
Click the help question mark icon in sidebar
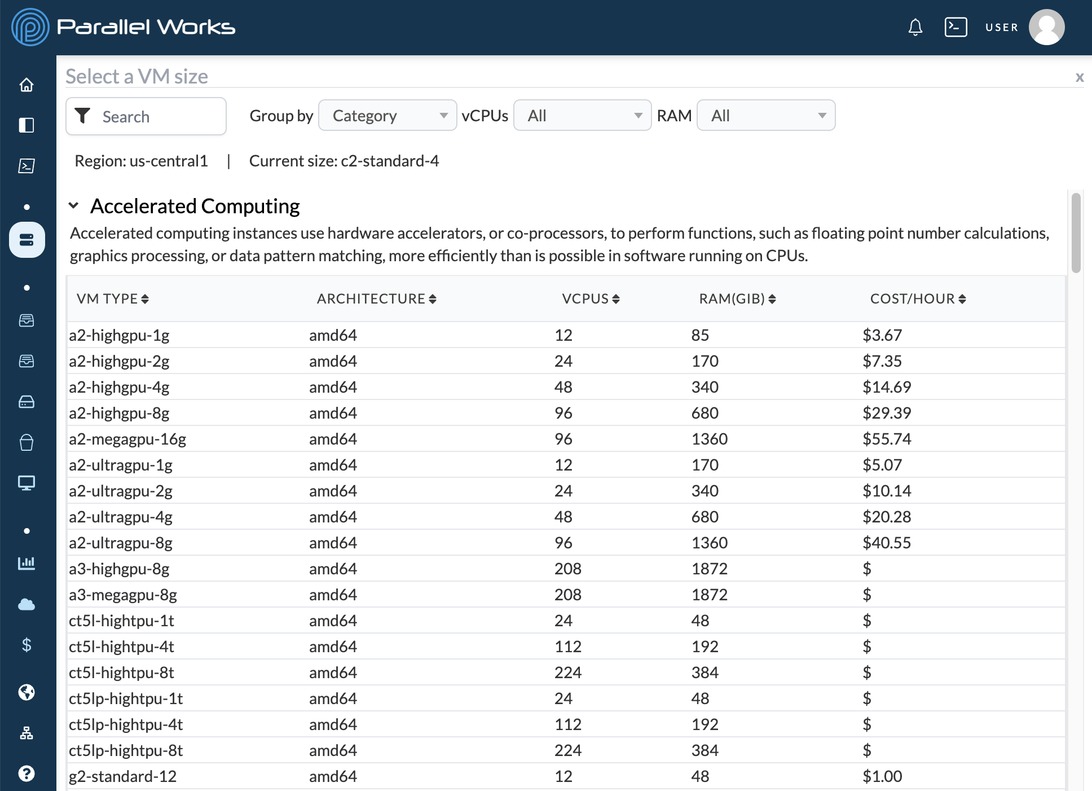coord(27,771)
